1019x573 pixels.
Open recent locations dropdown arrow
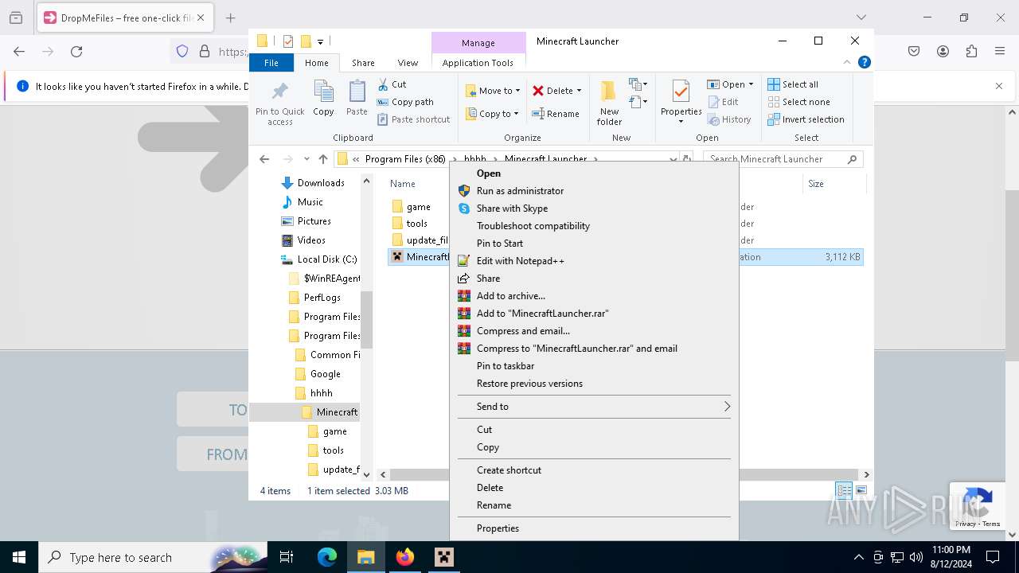(306, 159)
